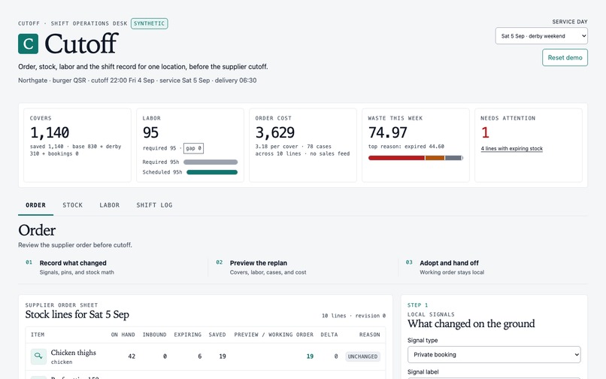606x379 pixels.
Task: Click the Northgate burger QSR location line
Action: [137, 80]
